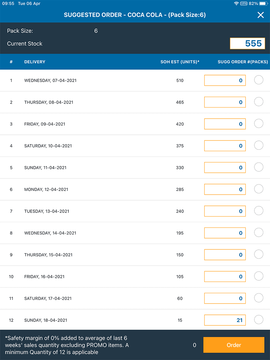Edit suggested packs for Wednesday 07-04-2021
The height and width of the screenshot is (360, 270).
[225, 80]
